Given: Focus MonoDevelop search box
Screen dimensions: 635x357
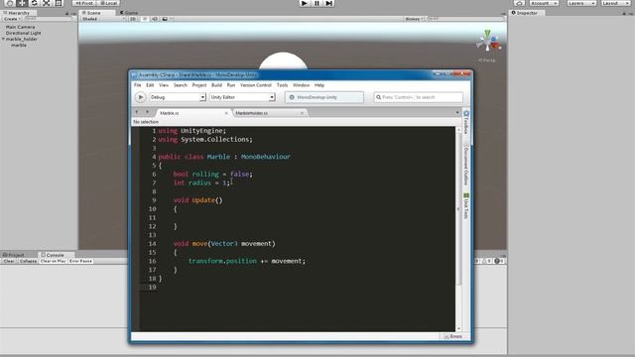Looking at the screenshot, I should pyautogui.click(x=418, y=97).
